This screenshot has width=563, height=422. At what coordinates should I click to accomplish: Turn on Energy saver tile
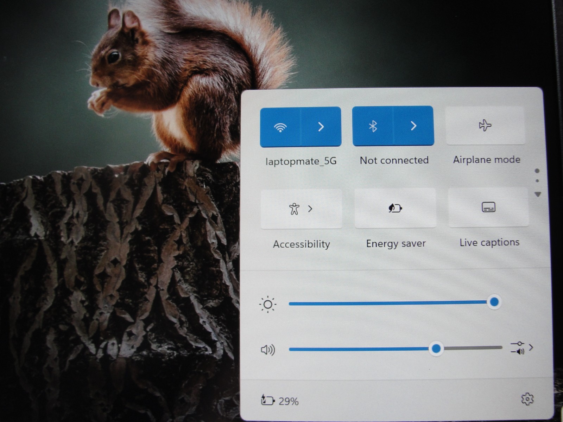395,208
